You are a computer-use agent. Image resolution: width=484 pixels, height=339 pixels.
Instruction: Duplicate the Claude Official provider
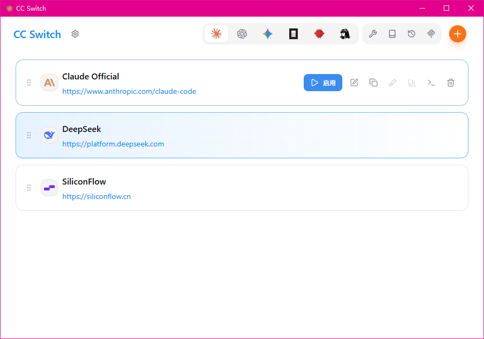[373, 83]
